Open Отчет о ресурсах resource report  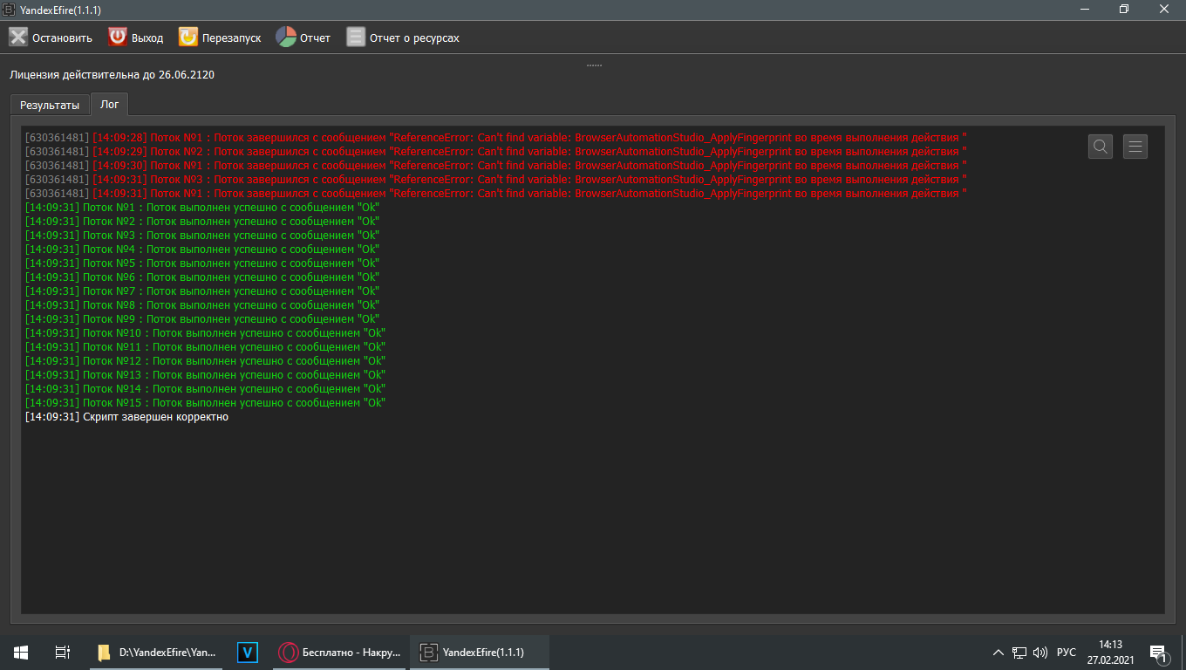[356, 38]
